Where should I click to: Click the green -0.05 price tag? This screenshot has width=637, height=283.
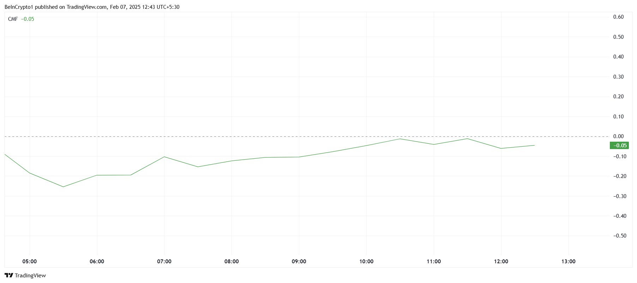619,146
